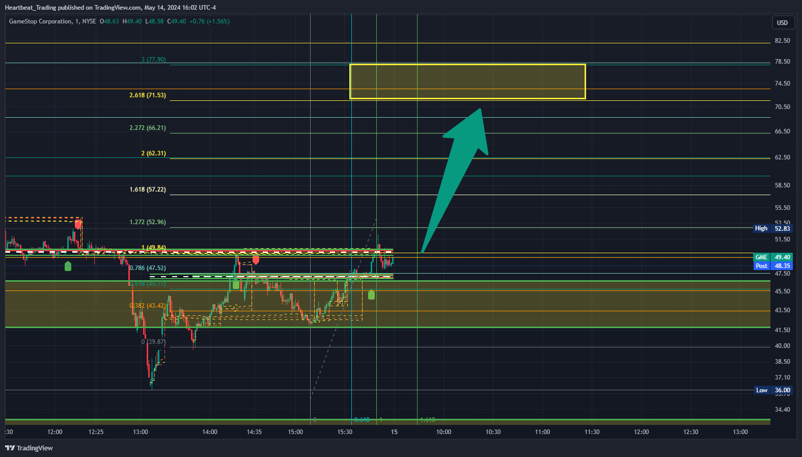Select the GME 49.40 price label
This screenshot has width=802, height=457.
pos(772,257)
